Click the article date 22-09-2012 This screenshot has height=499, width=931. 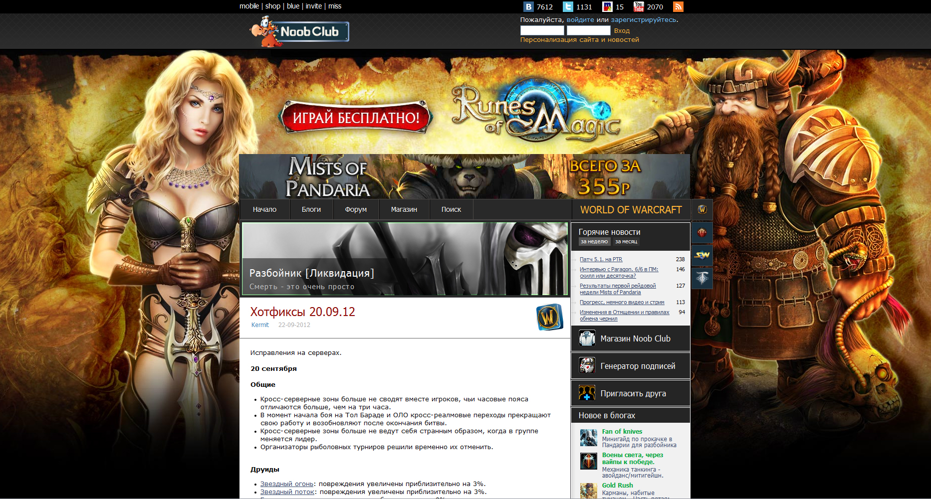tap(294, 325)
